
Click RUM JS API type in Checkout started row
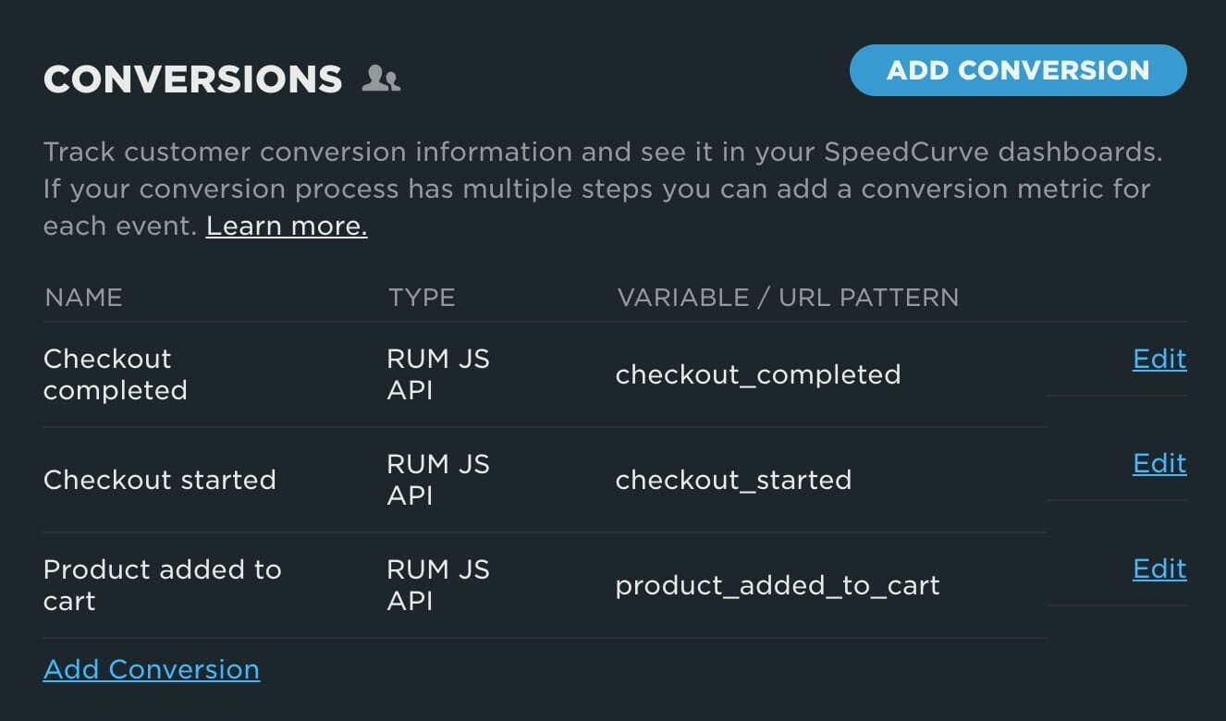[437, 480]
